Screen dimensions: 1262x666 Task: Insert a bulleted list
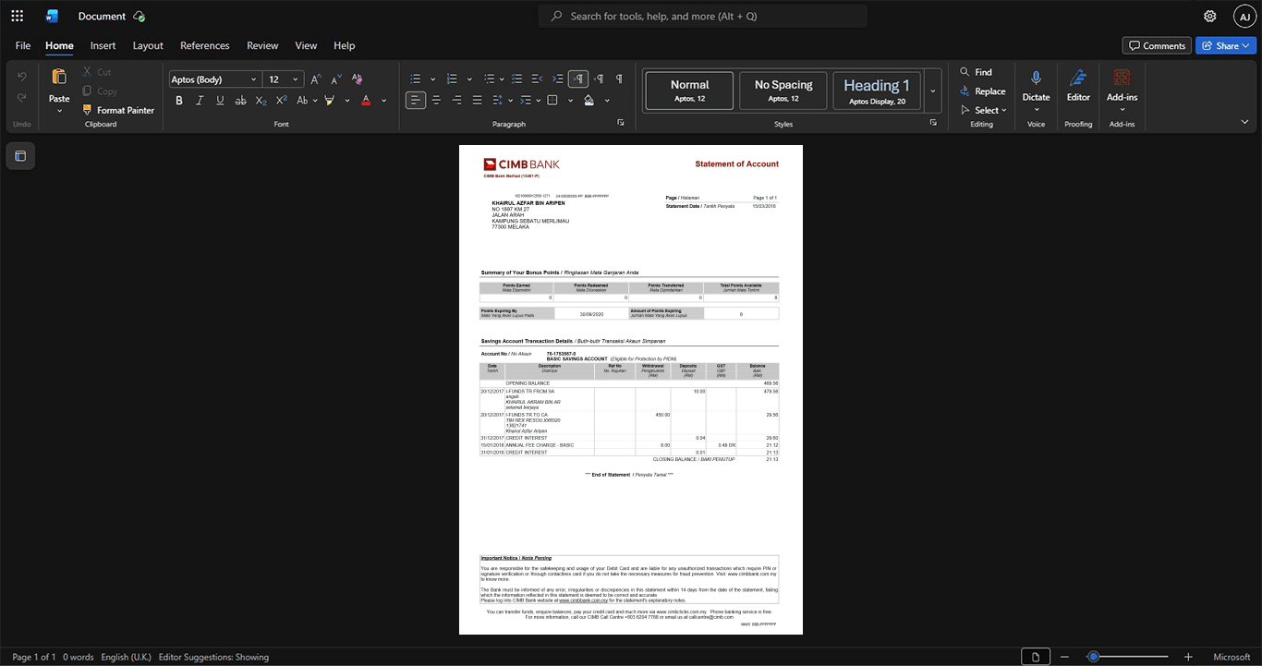click(x=416, y=79)
